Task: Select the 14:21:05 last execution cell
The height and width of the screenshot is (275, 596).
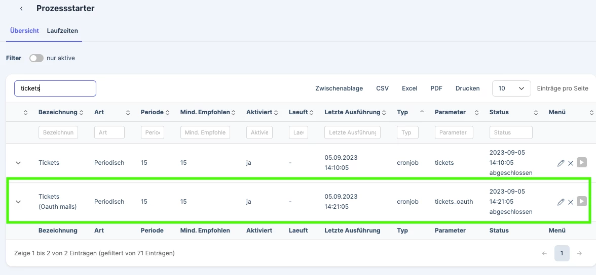Action: pos(341,201)
